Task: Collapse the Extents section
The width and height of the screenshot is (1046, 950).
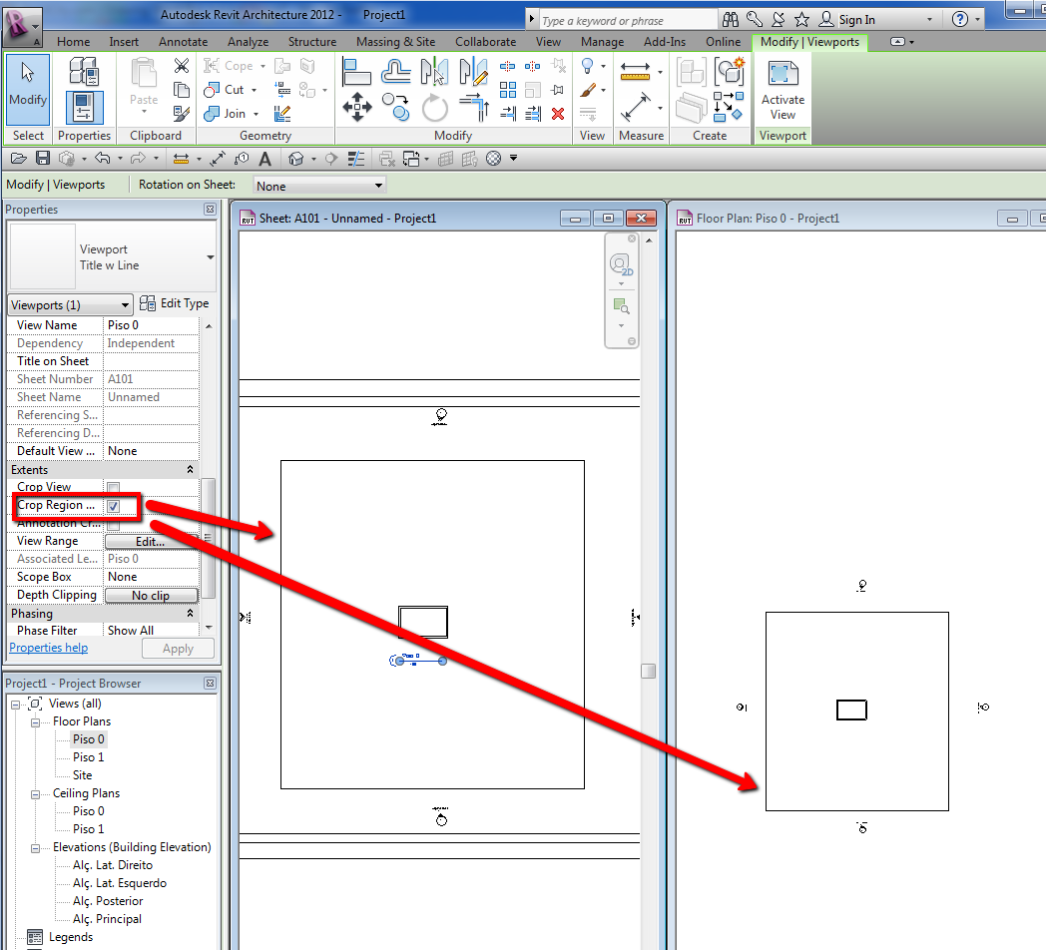Action: click(190, 470)
